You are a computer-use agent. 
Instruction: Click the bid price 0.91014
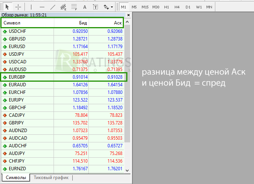(80, 77)
